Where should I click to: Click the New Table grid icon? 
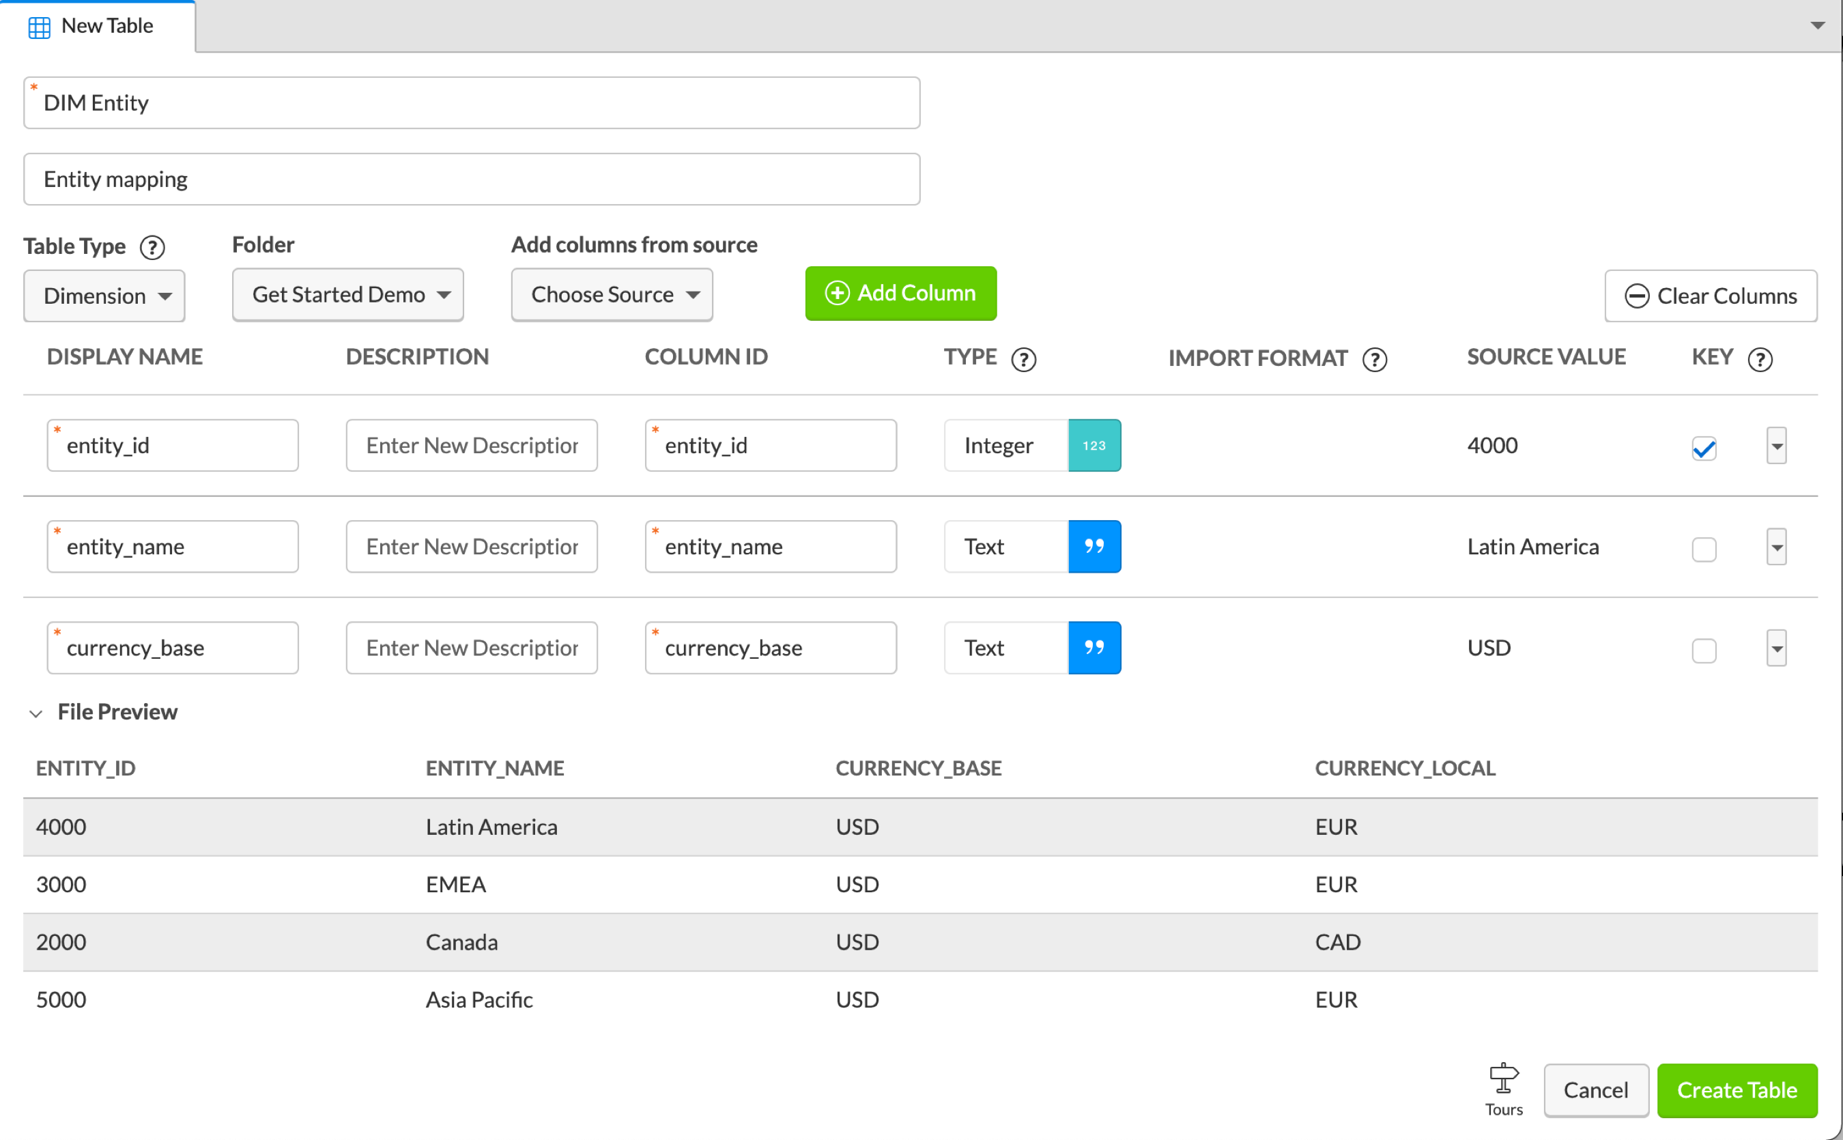38,26
